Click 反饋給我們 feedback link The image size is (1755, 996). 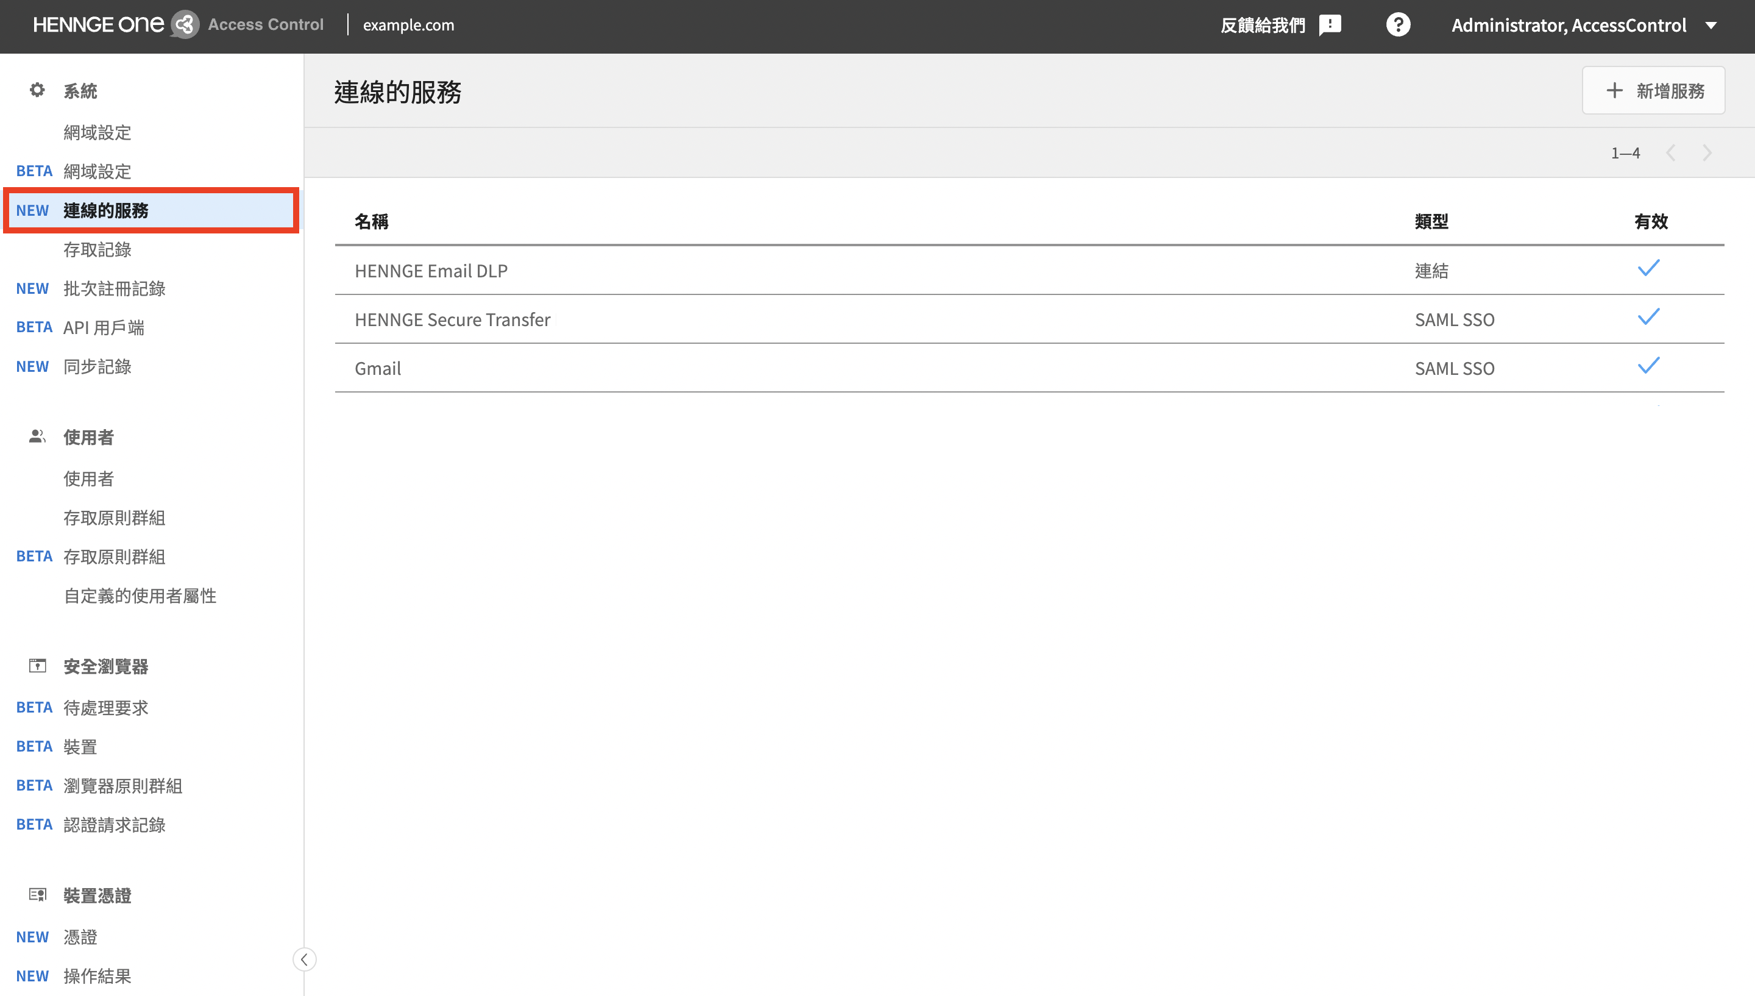(1263, 26)
